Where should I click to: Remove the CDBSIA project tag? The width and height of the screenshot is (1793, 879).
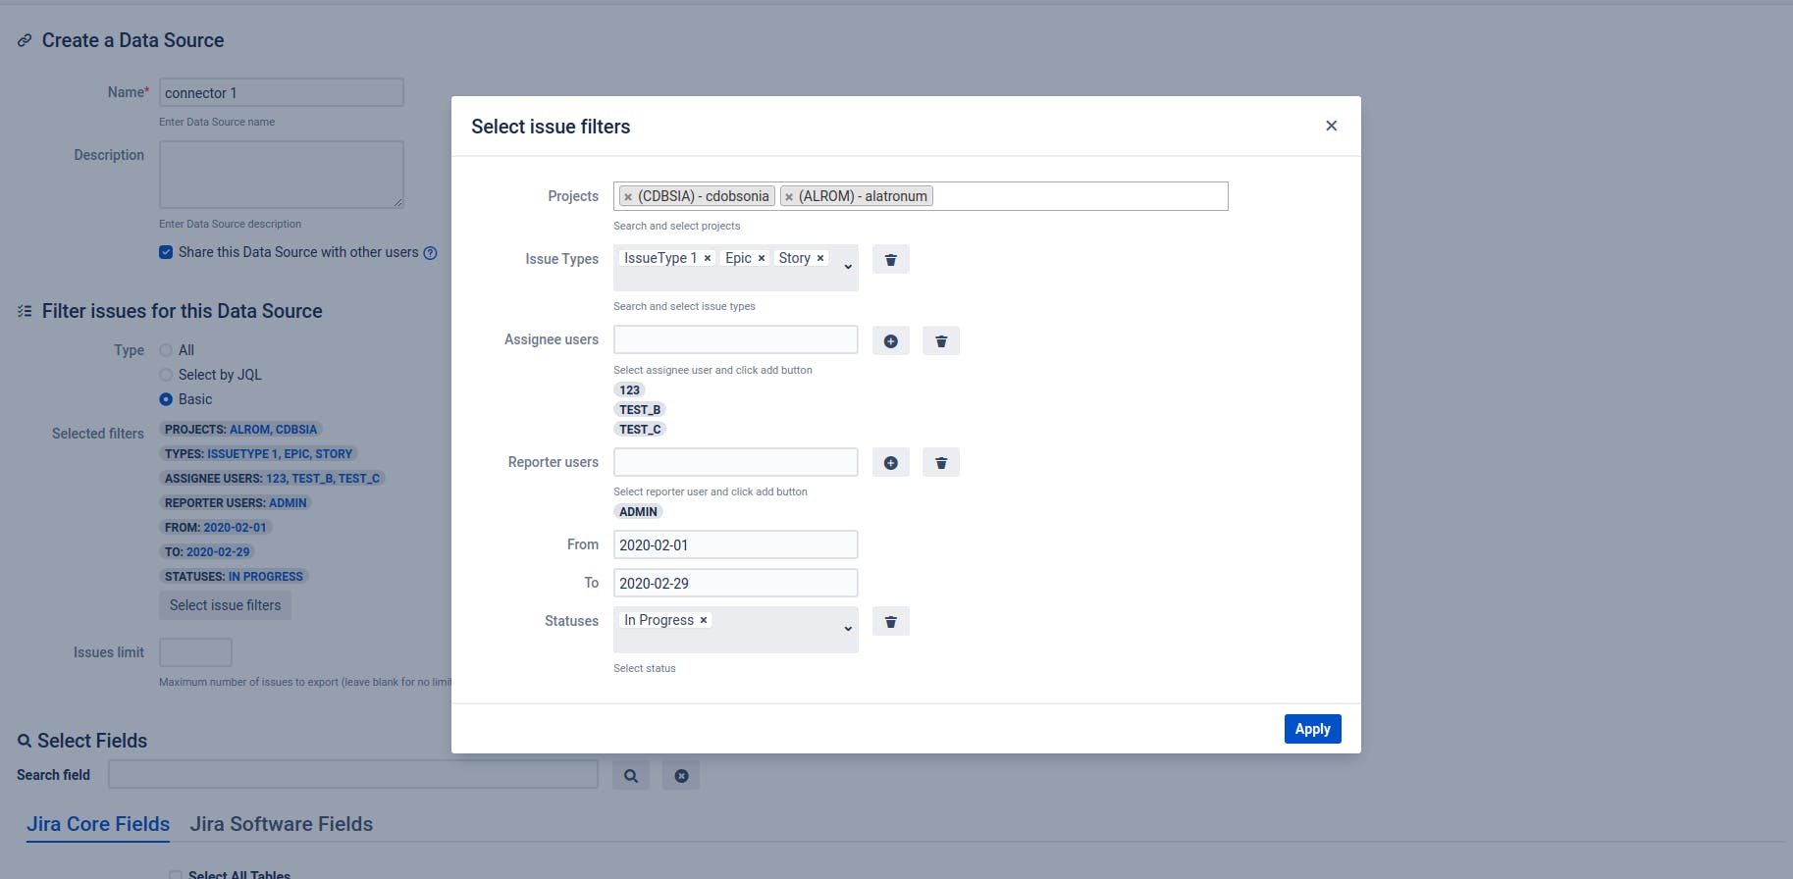(x=628, y=197)
